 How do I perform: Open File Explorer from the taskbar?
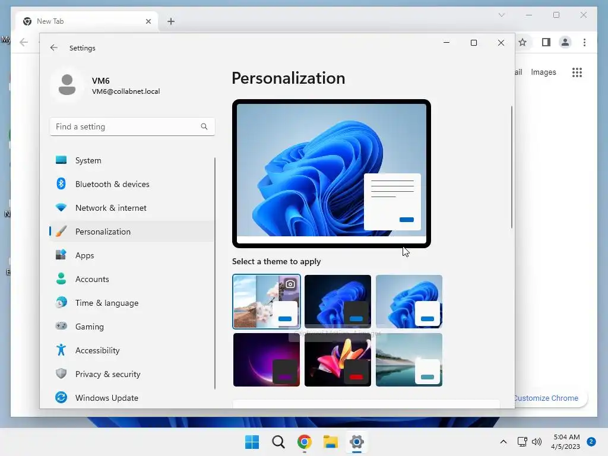(331, 442)
